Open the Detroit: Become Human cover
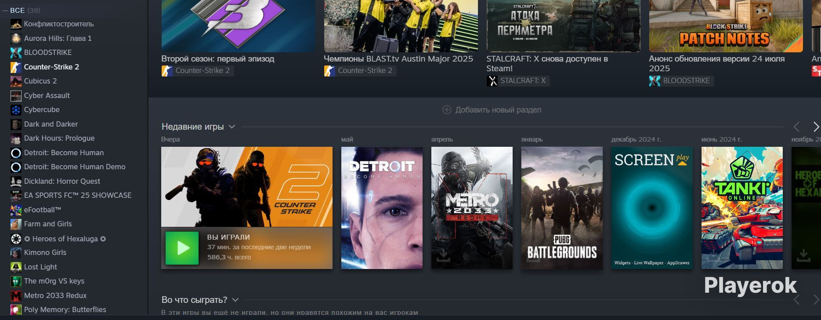This screenshot has height=320, width=821. click(x=382, y=208)
